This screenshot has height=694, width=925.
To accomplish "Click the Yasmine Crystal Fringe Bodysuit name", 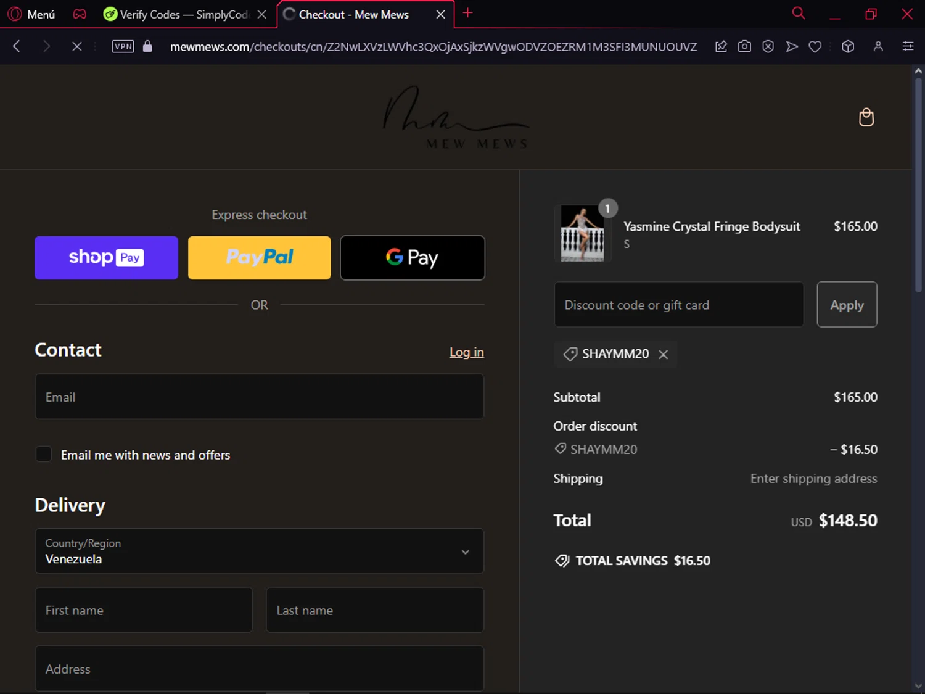I will (x=712, y=226).
